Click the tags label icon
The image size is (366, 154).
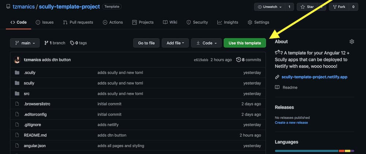[x=72, y=43]
